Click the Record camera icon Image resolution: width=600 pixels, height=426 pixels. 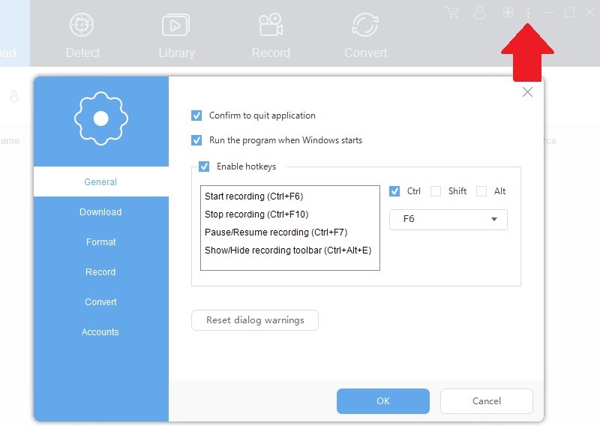pos(270,25)
